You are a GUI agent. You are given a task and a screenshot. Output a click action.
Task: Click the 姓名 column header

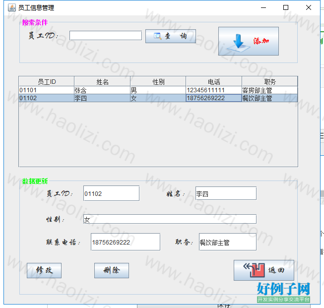pos(102,82)
